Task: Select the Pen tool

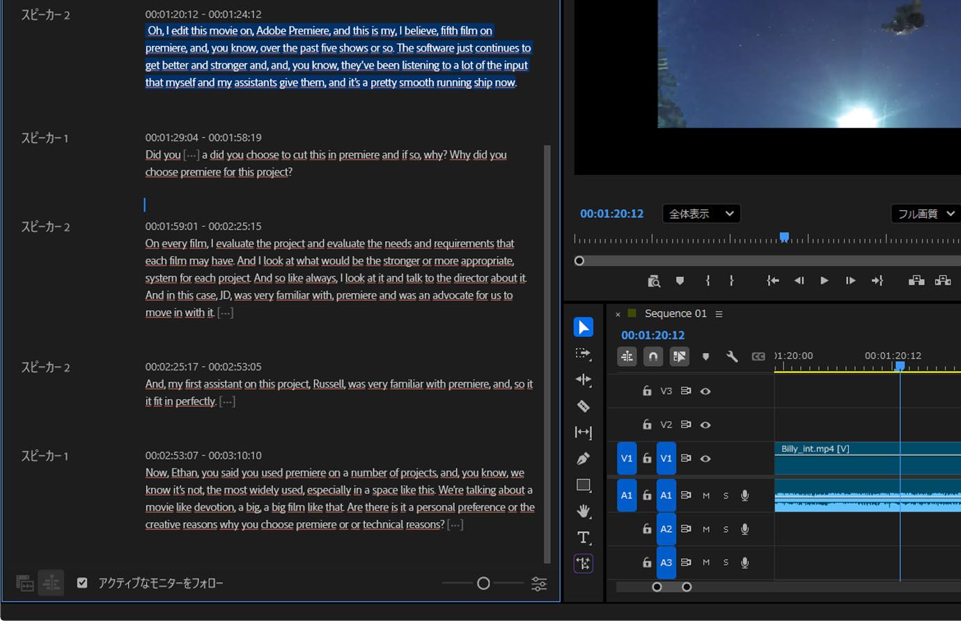Action: tap(584, 459)
